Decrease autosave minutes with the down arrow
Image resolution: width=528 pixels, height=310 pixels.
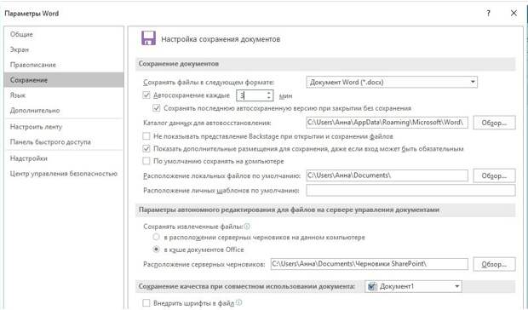269,98
